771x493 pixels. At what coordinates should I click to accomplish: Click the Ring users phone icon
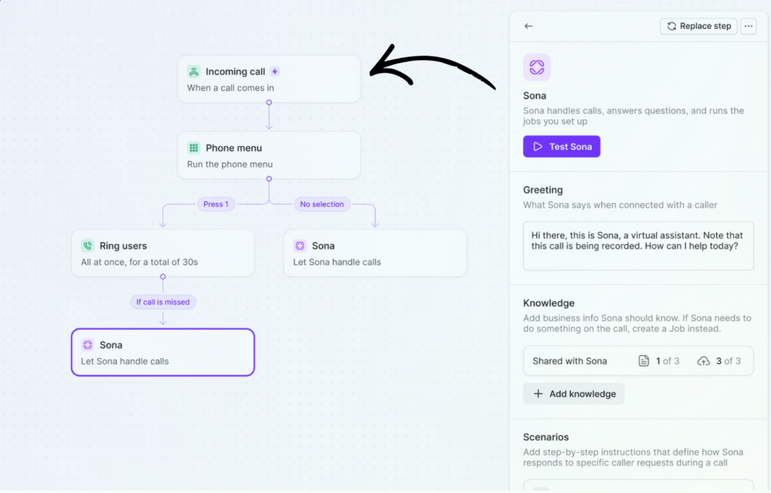(88, 246)
